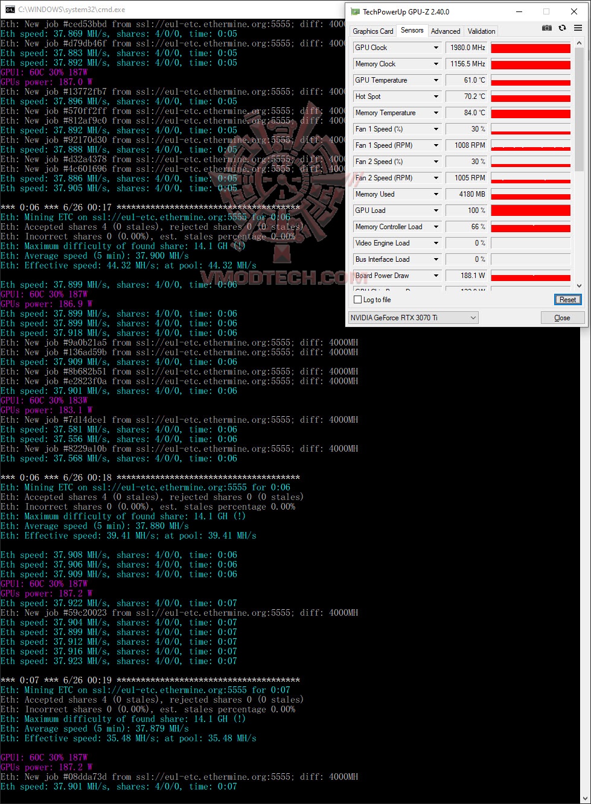Viewport: 591px width, 804px height.
Task: Click the GPU-Z screenshot camera icon
Action: point(546,28)
